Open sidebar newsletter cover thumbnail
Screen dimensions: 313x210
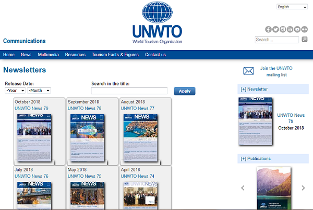point(256,121)
